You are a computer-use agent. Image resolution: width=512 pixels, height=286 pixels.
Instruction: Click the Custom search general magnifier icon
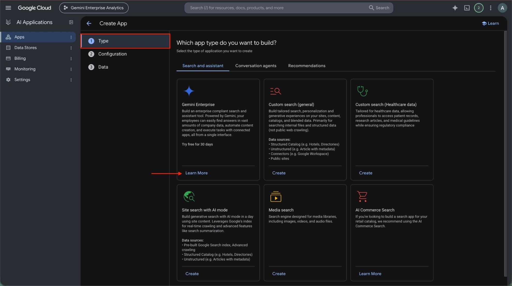pos(275,91)
